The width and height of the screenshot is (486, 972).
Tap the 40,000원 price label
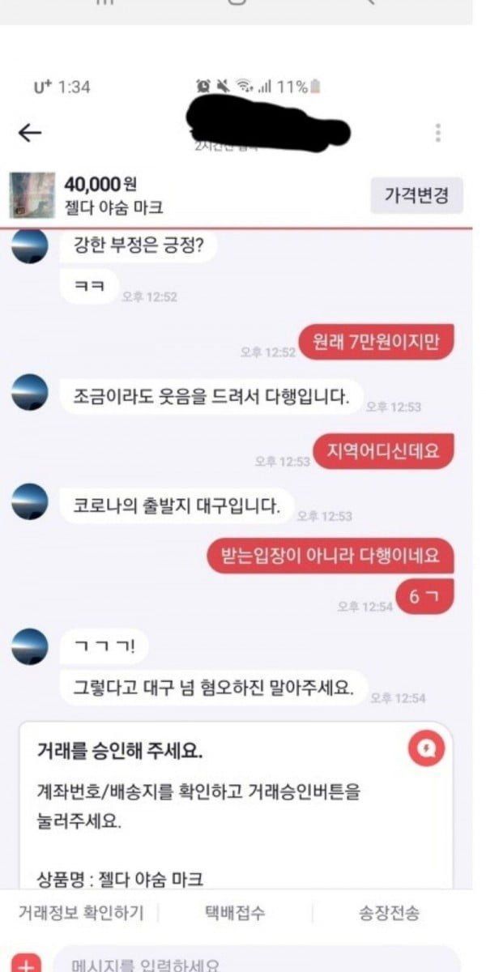[x=101, y=185]
